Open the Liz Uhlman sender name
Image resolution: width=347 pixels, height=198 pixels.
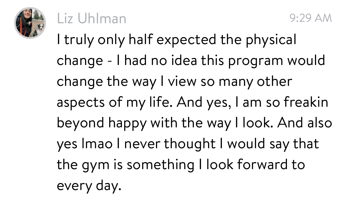pyautogui.click(x=92, y=19)
